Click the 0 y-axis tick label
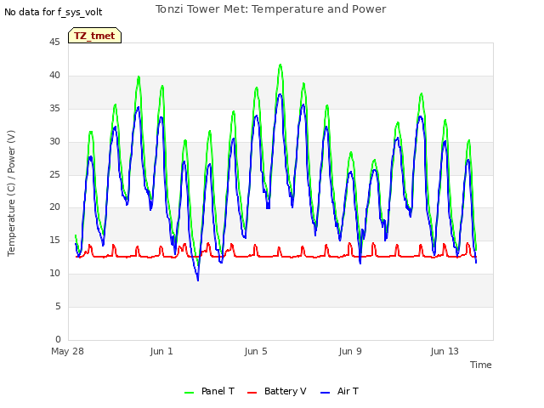Image resolution: width=544 pixels, height=408 pixels. tap(58, 339)
